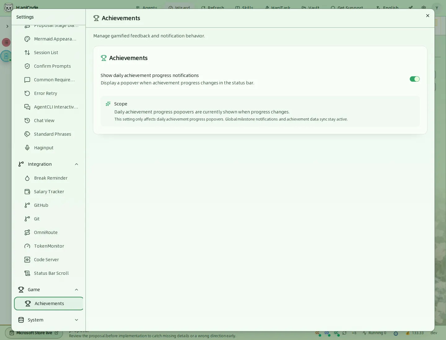
Task: Open Salary Tracker via wallet icon
Action: pos(27,192)
